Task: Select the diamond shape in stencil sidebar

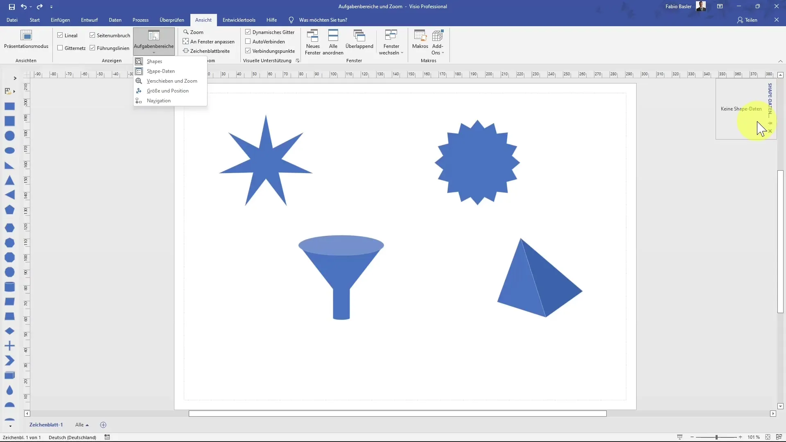Action: [x=9, y=331]
